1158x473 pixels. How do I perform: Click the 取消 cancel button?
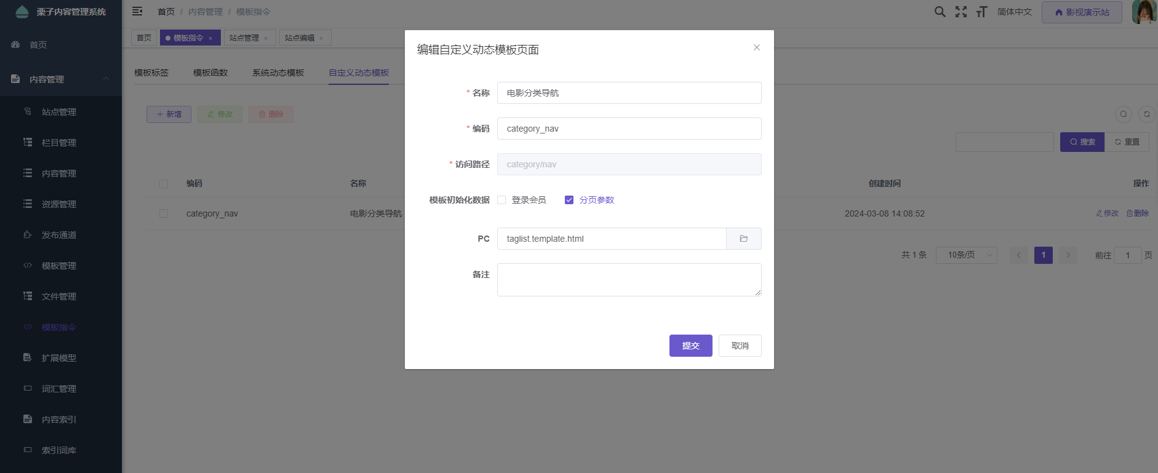[740, 346]
